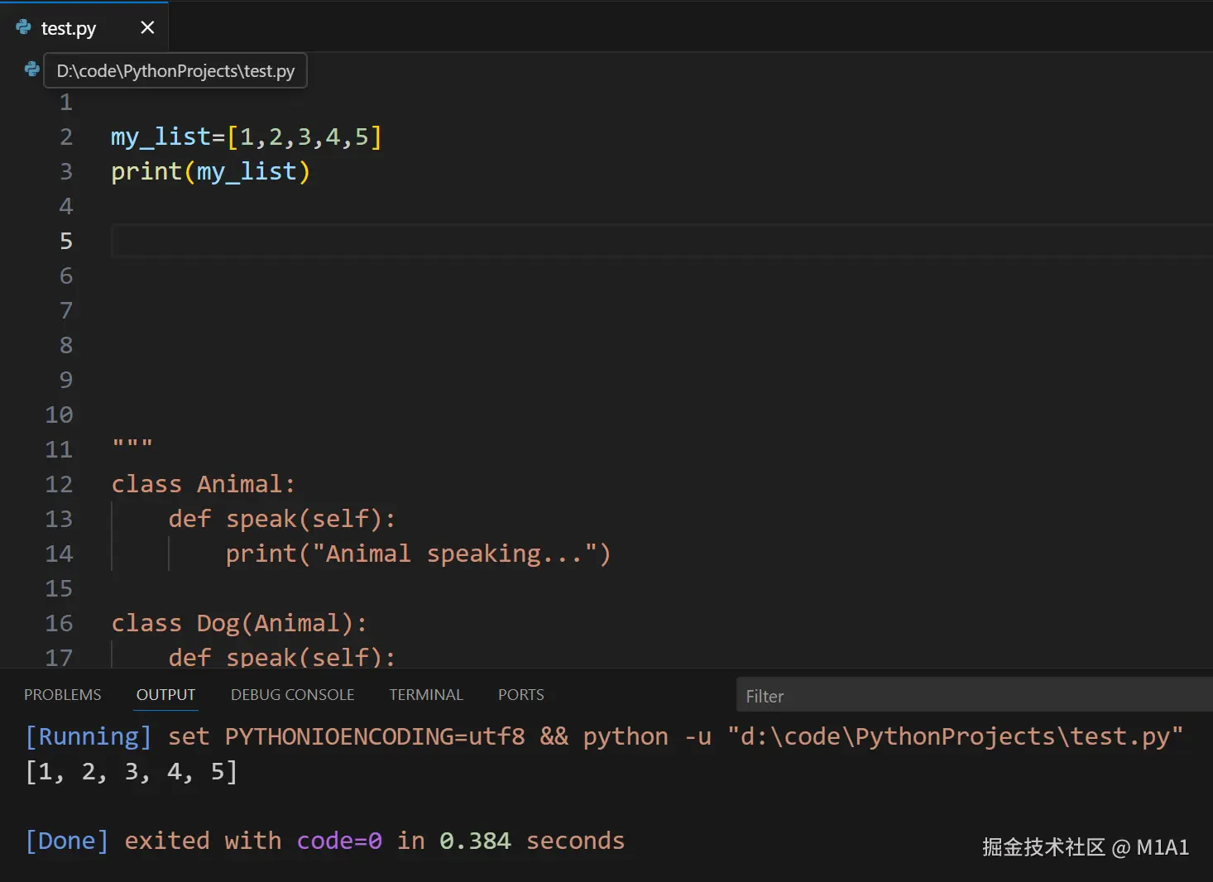The width and height of the screenshot is (1213, 882).
Task: Click the Python file icon on test.py tab
Action: [x=23, y=27]
